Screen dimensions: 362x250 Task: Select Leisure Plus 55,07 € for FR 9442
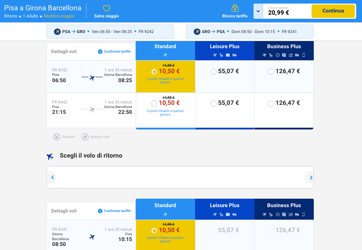[213, 103]
